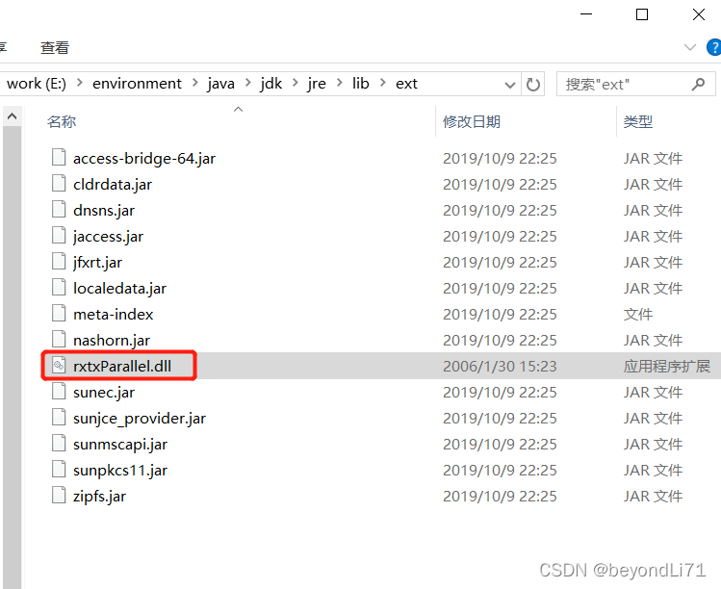Select the file name nashorn.jar
Viewport: 721px width, 589px height.
click(x=112, y=341)
